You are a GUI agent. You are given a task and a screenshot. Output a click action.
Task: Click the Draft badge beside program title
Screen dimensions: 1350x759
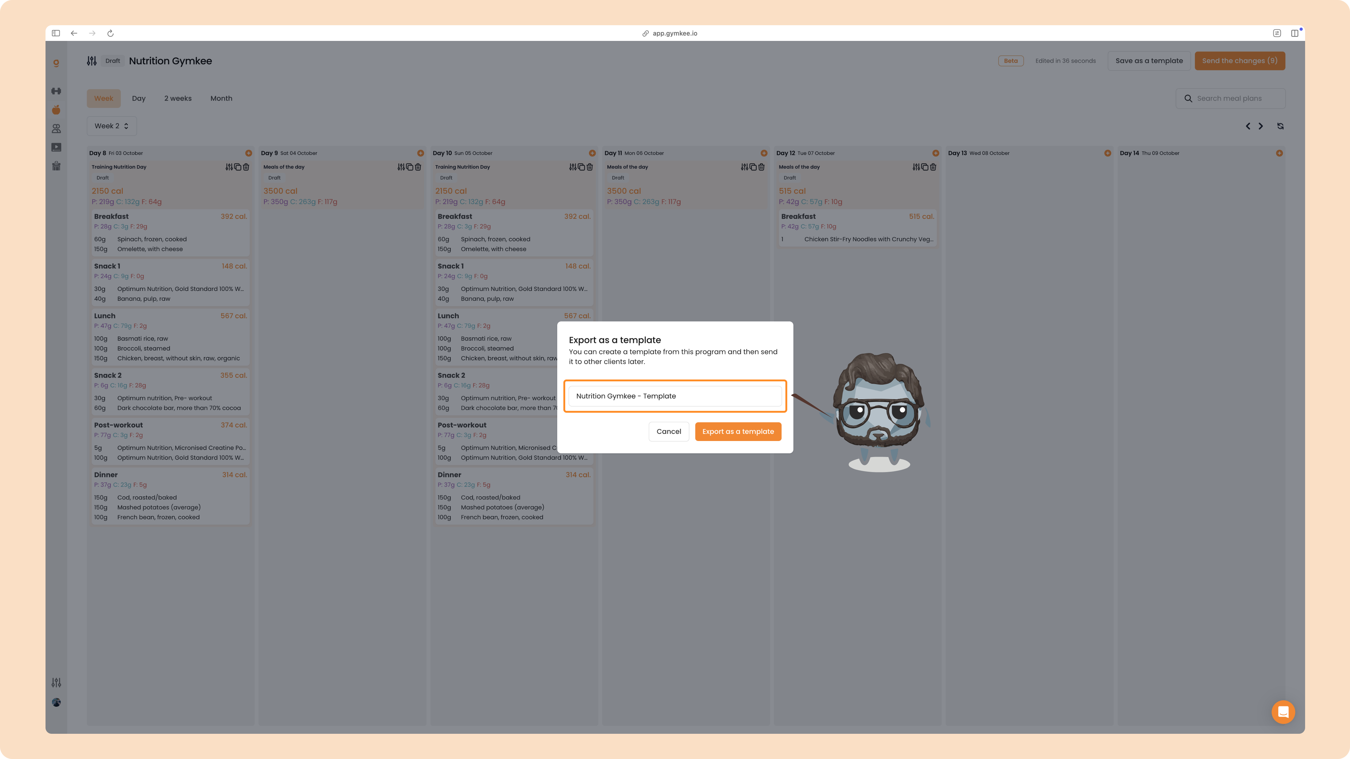pos(113,61)
